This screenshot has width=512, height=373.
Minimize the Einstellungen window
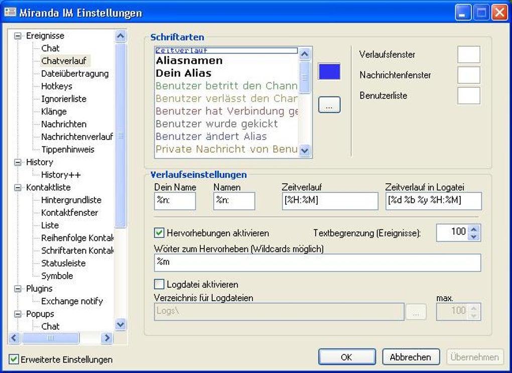click(463, 13)
